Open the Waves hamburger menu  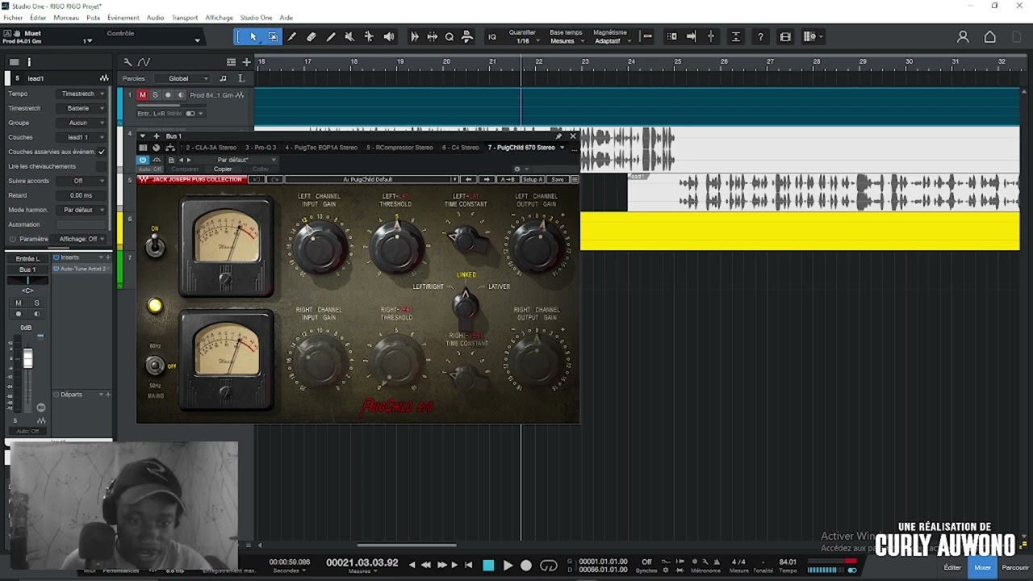pyautogui.click(x=575, y=179)
